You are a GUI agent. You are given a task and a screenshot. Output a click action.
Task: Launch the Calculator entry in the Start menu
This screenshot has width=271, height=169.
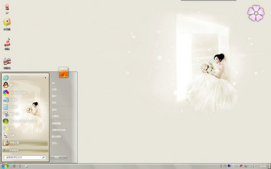click(25, 107)
